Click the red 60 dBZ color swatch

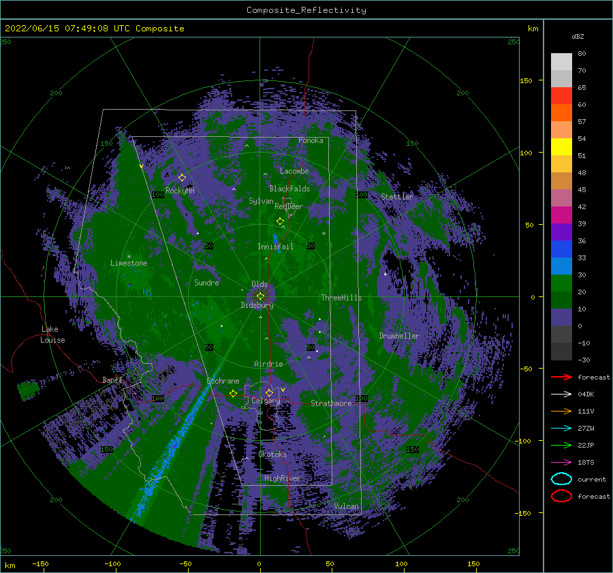coord(561,96)
